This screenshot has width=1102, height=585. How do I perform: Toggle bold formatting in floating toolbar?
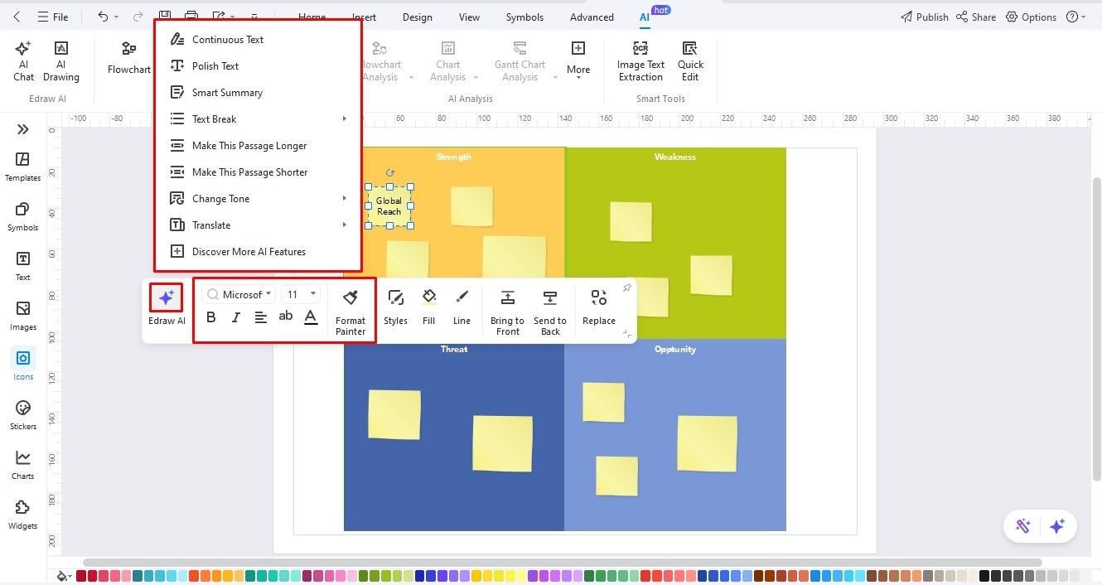[211, 317]
